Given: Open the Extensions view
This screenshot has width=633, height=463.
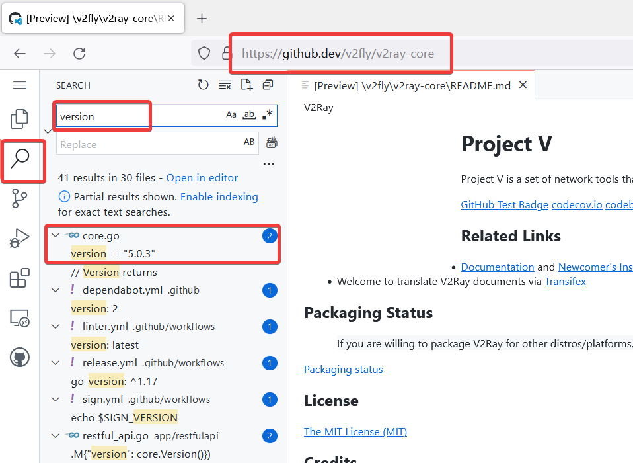Looking at the screenshot, I should tap(20, 278).
